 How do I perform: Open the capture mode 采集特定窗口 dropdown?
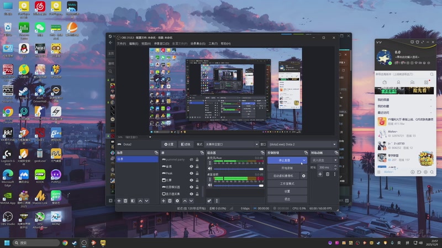tap(231, 144)
